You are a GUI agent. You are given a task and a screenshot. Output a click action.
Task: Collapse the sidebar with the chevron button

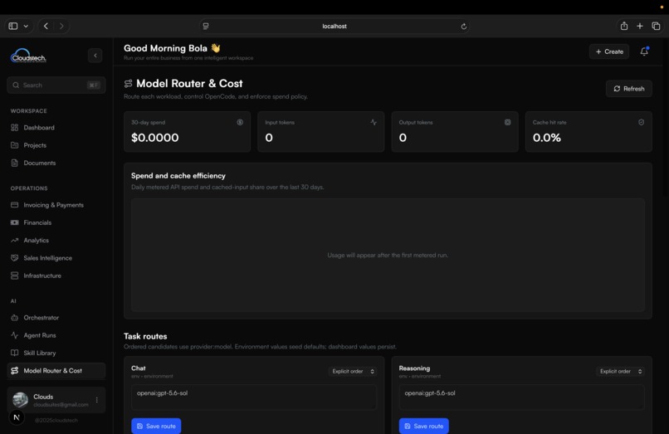tap(95, 56)
